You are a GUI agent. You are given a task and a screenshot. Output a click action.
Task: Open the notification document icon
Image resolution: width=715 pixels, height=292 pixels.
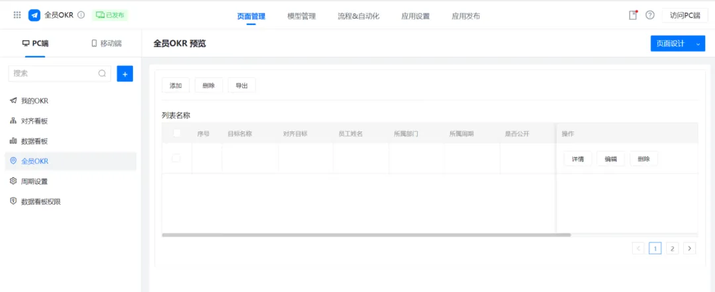point(633,15)
